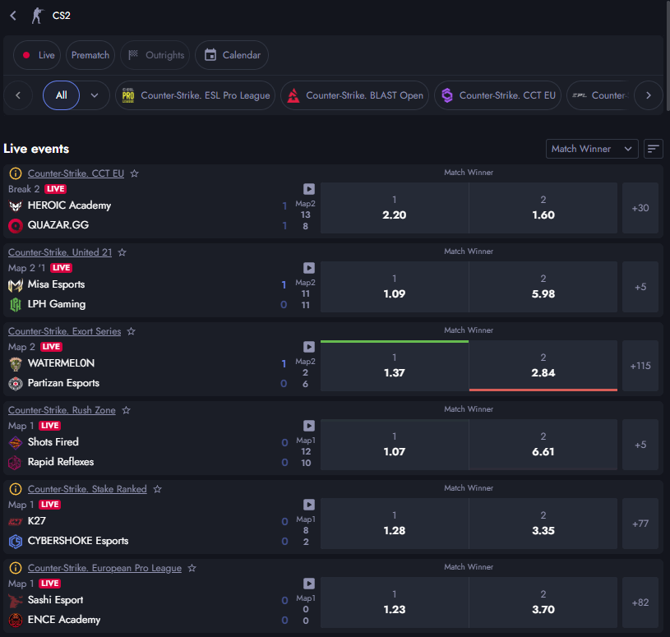Star the Counter-Strike. United 21 league
Image resolution: width=670 pixels, height=637 pixels.
tap(122, 252)
